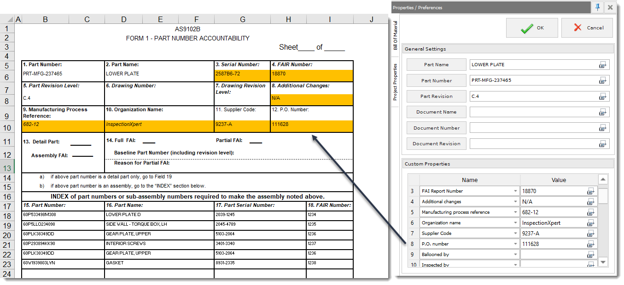
Task: Click the capture icon beside Part Revision field
Action: [x=603, y=96]
